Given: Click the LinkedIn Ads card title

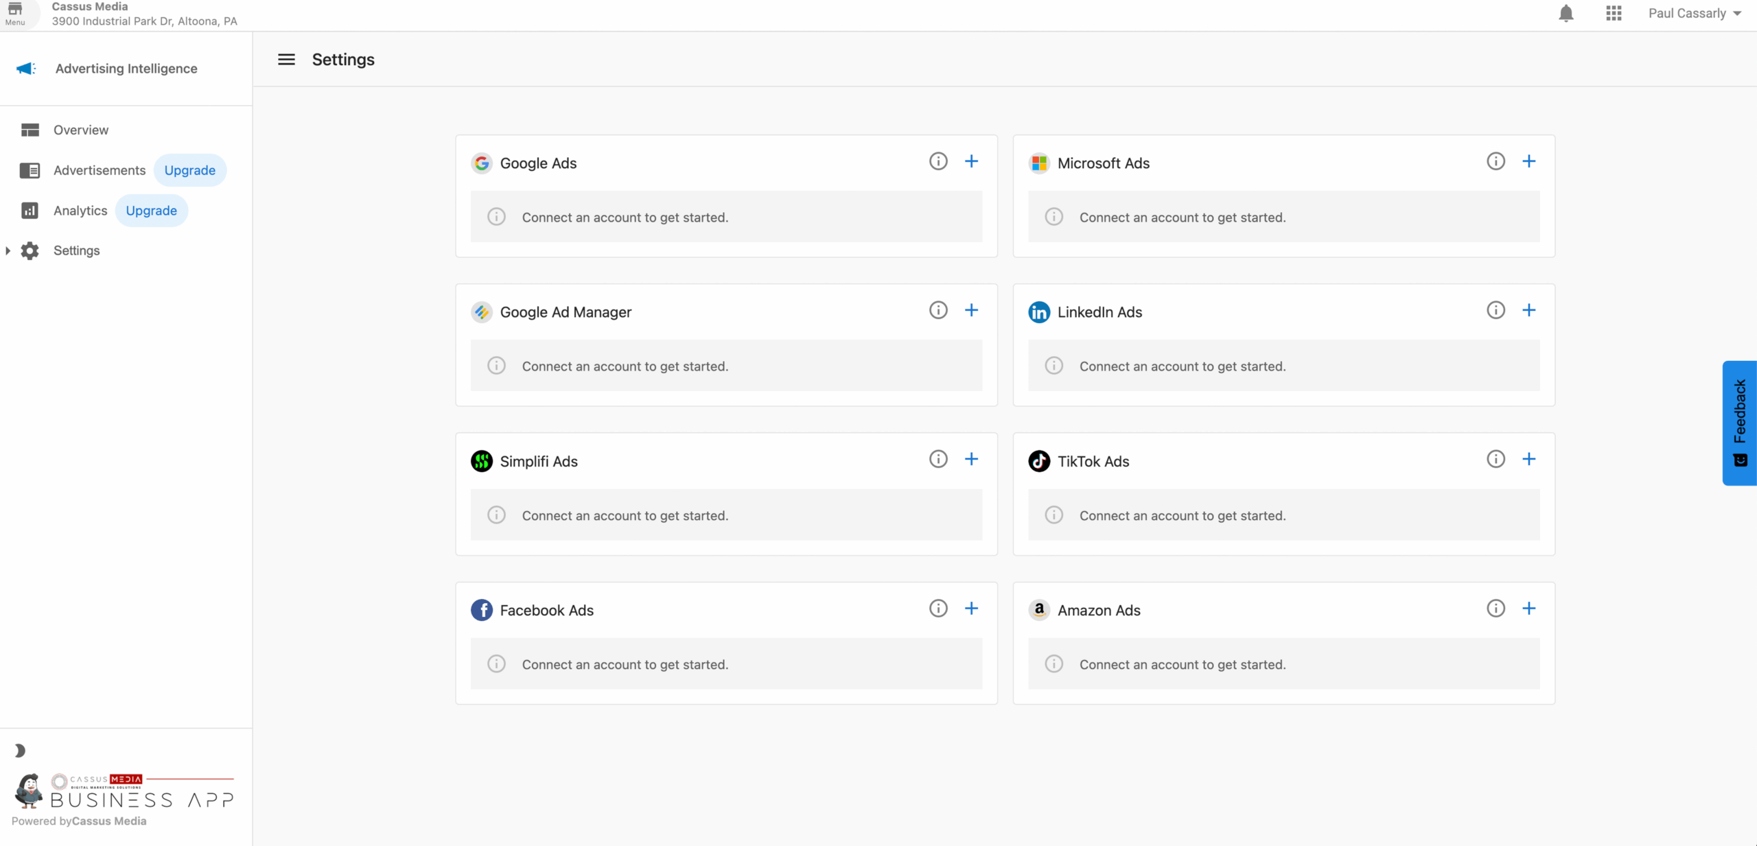Looking at the screenshot, I should pos(1099,312).
